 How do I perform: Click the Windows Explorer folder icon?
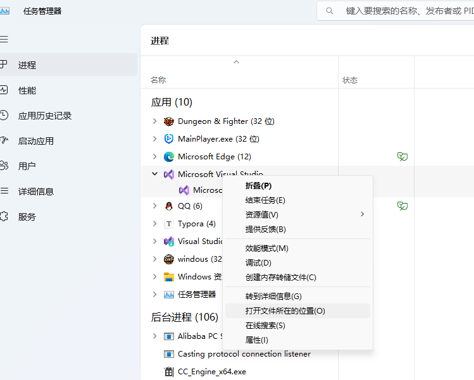[169, 277]
